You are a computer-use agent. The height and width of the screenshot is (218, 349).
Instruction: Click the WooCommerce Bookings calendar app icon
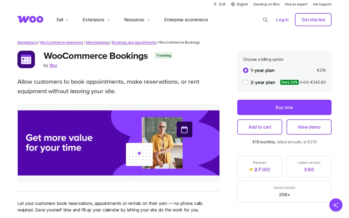26,59
